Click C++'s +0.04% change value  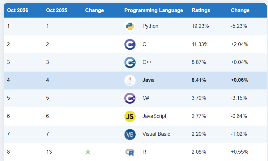coord(240,62)
